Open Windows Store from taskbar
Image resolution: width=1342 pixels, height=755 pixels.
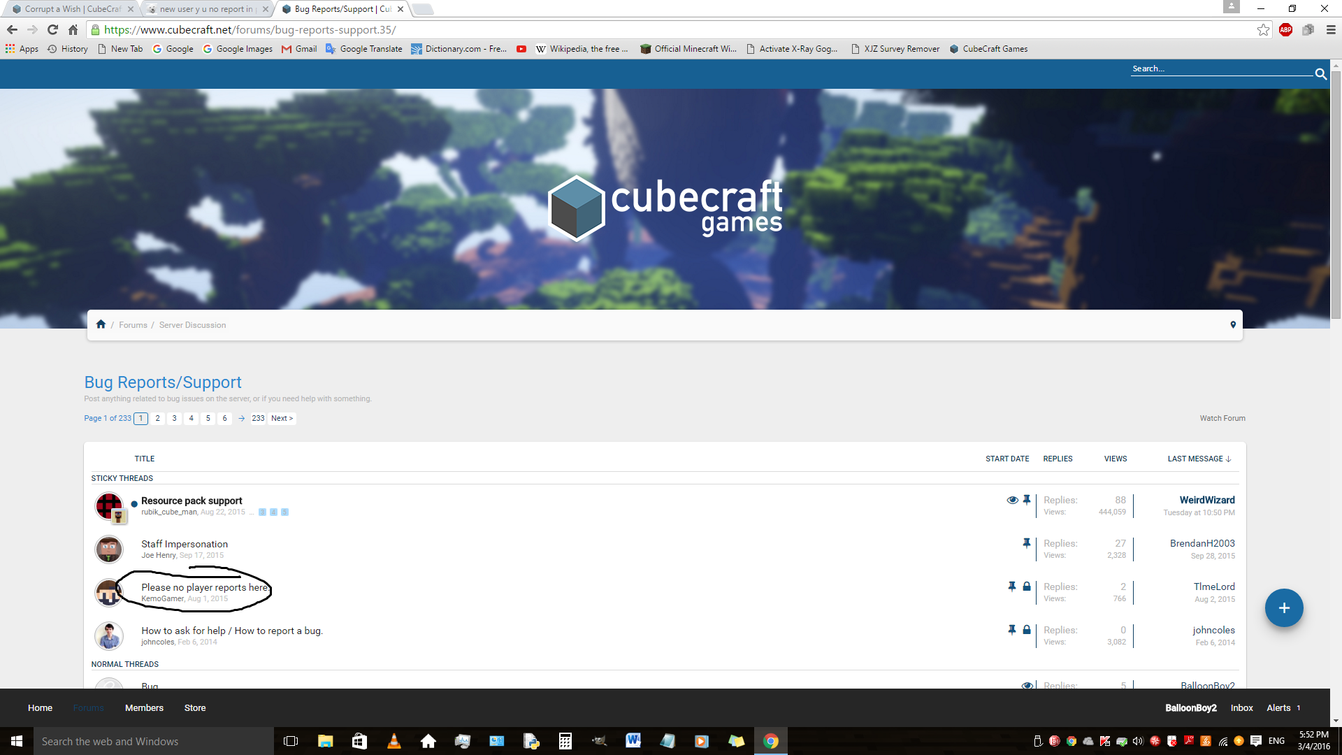pos(359,741)
